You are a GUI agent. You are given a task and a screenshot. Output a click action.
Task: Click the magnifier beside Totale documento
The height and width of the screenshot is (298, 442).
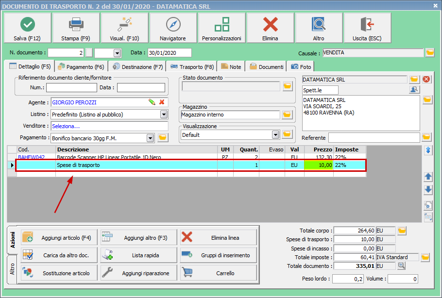point(402,265)
